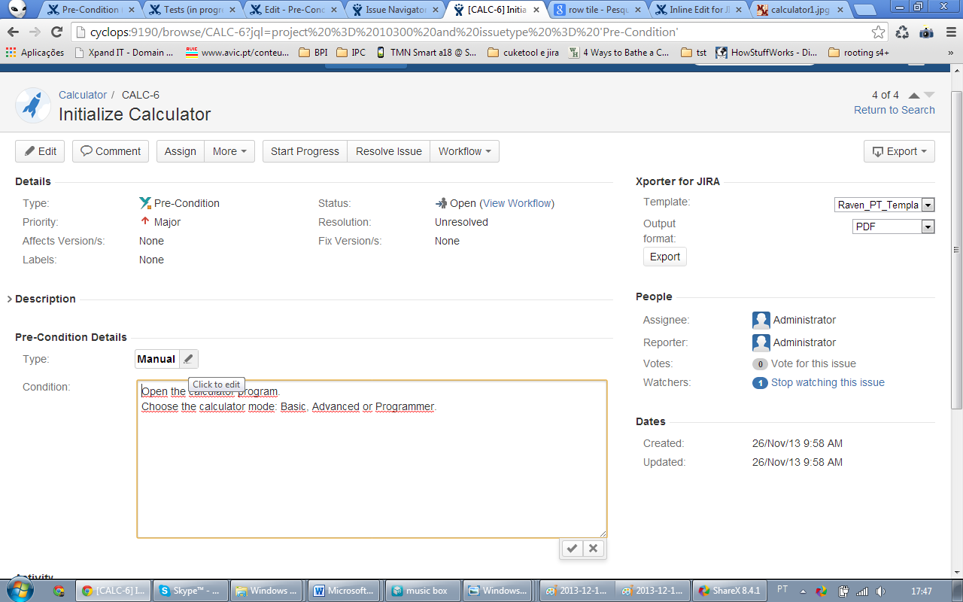Click the Pre-Condition issue type icon
The image size is (963, 602).
point(145,203)
